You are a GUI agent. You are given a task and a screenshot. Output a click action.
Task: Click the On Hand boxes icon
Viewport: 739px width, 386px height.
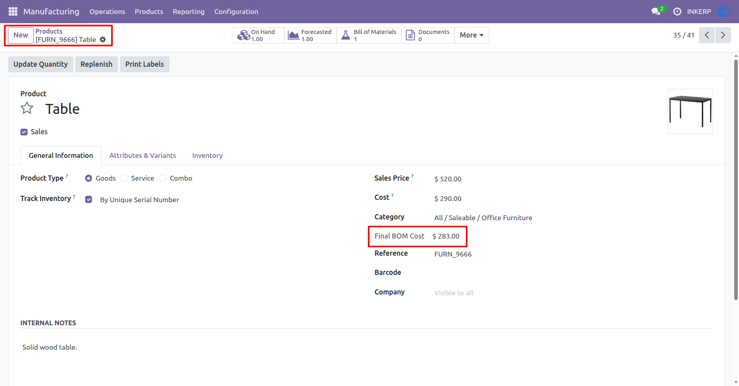pyautogui.click(x=244, y=35)
